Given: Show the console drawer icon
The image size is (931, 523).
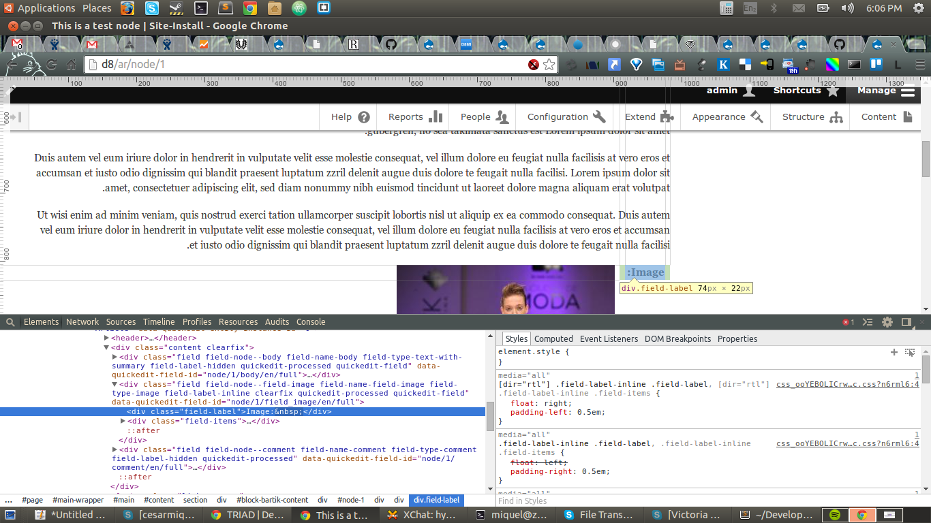Looking at the screenshot, I should (868, 322).
